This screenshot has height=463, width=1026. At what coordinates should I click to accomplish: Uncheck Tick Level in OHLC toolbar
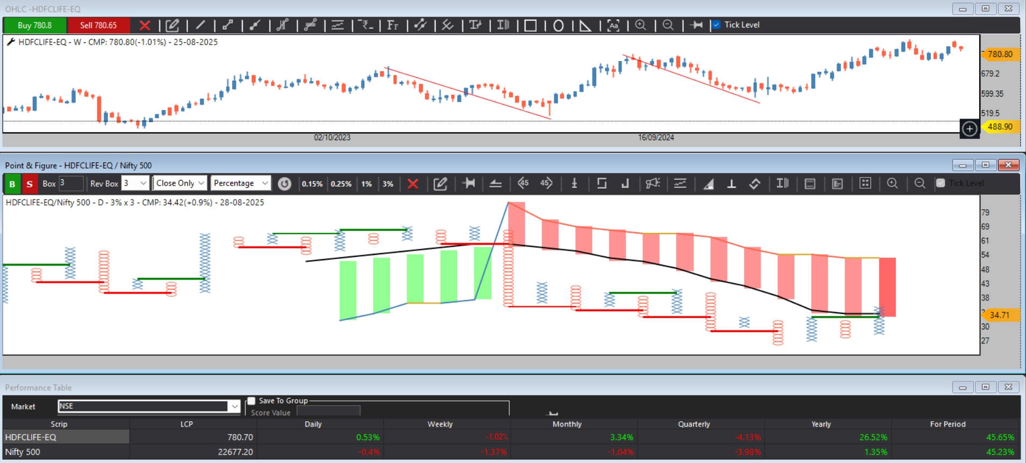(716, 25)
